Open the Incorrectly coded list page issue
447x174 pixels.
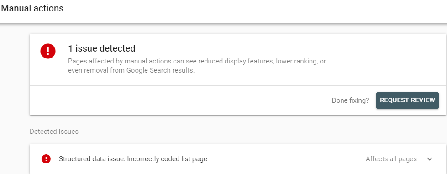tap(238, 159)
